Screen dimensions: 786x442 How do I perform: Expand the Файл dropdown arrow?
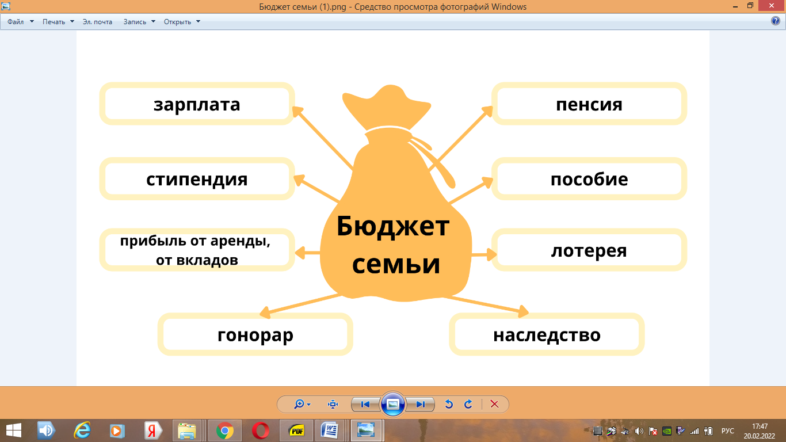coord(32,22)
